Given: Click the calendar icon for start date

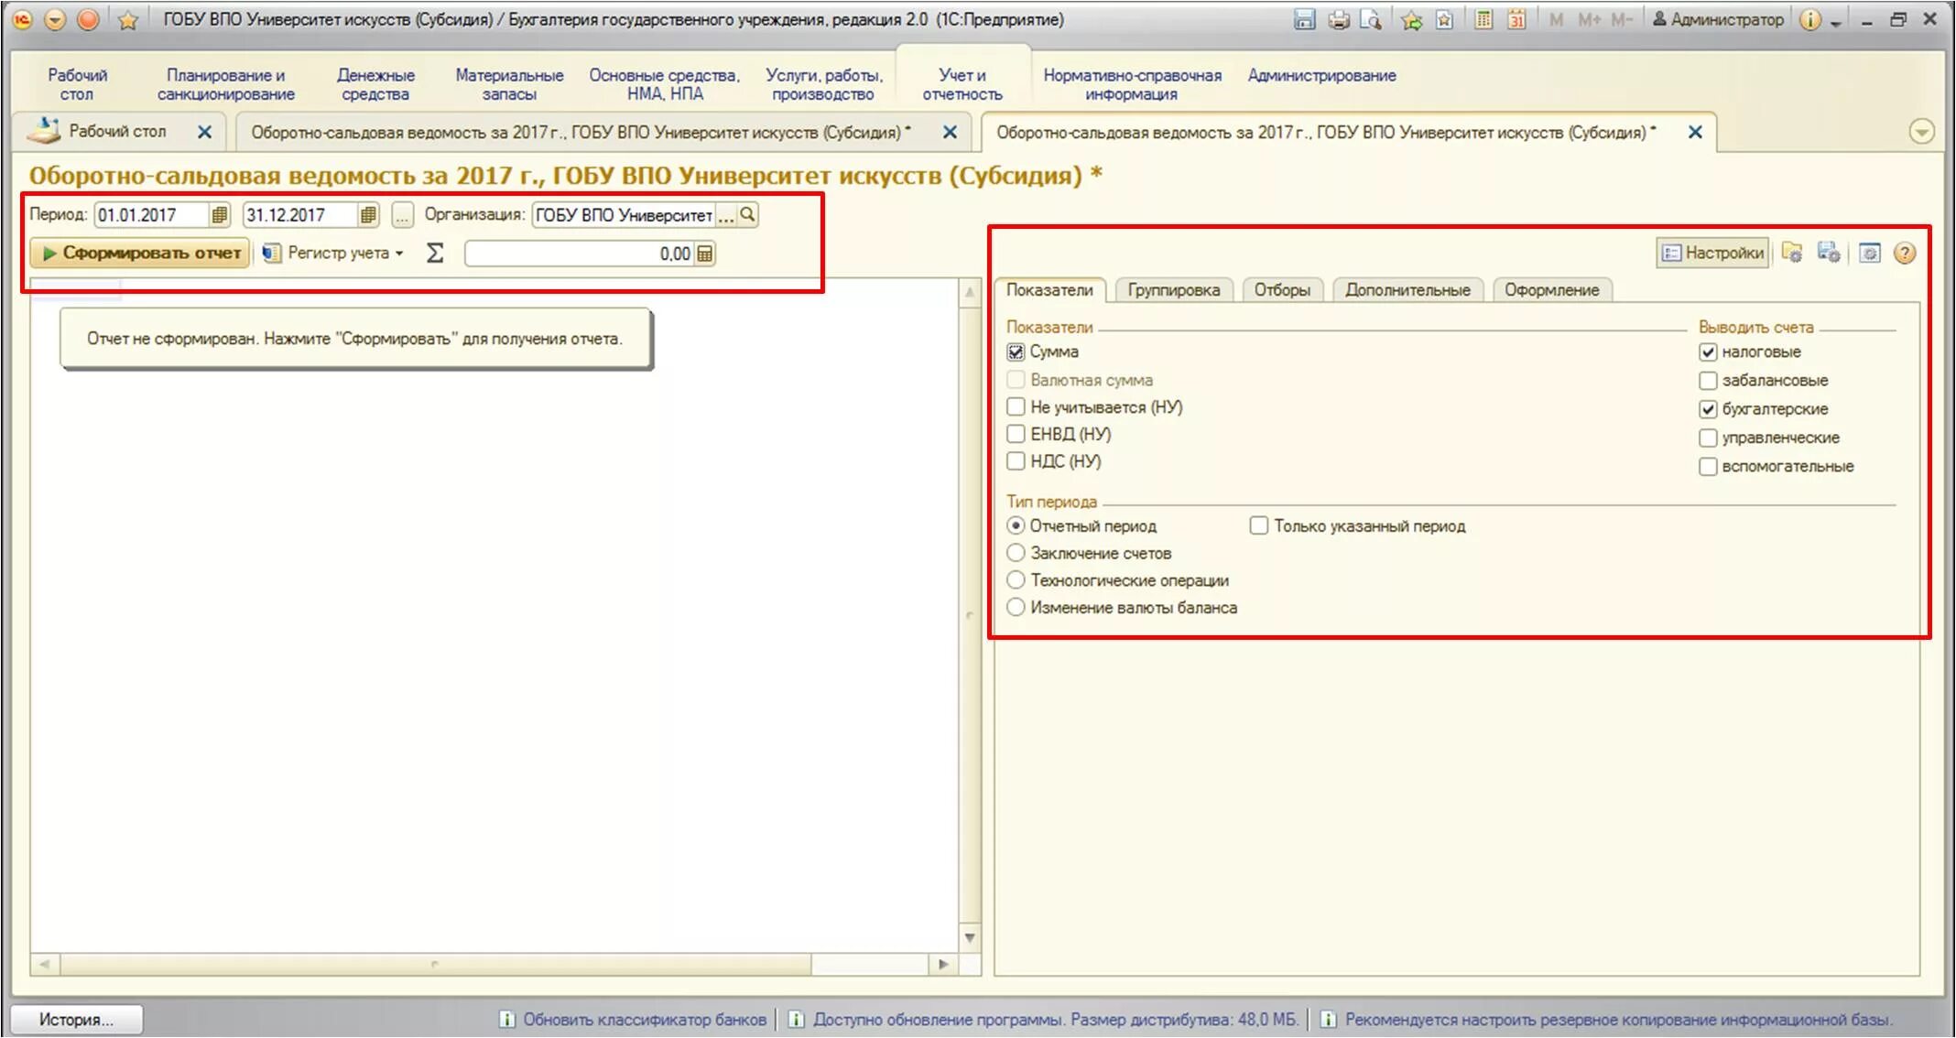Looking at the screenshot, I should [x=219, y=214].
